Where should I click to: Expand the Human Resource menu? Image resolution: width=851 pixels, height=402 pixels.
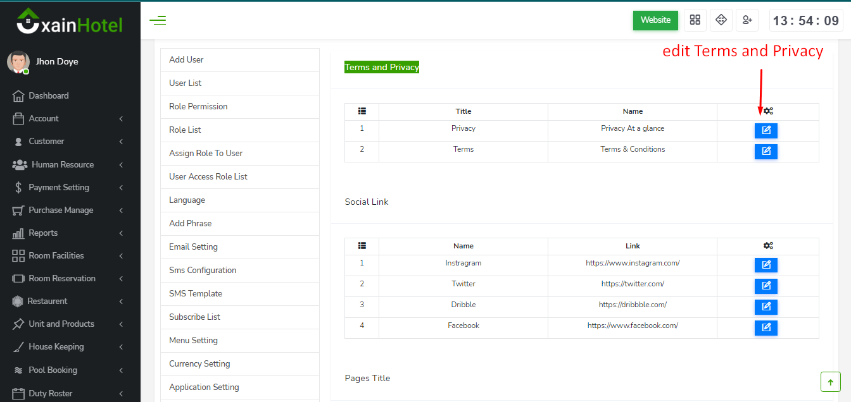(67, 165)
